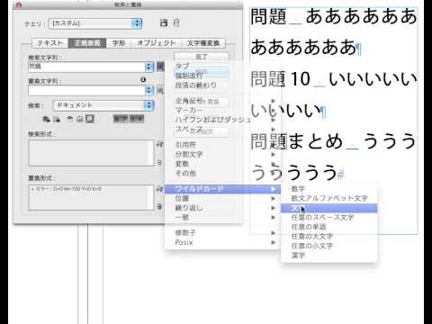Expand the 分割文字 submenu
This screenshot has height=324, width=432.
coord(222,155)
